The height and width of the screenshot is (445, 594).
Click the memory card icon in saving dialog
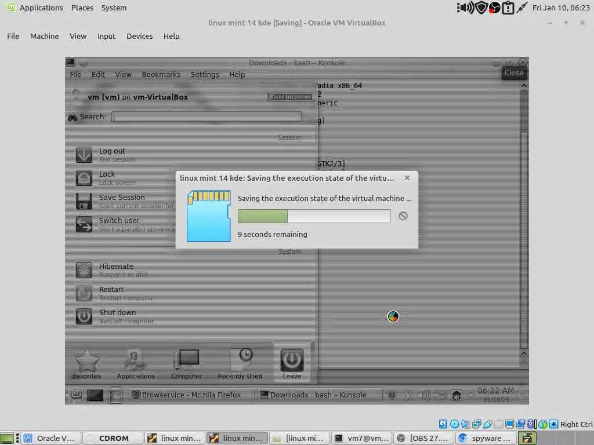coord(208,216)
